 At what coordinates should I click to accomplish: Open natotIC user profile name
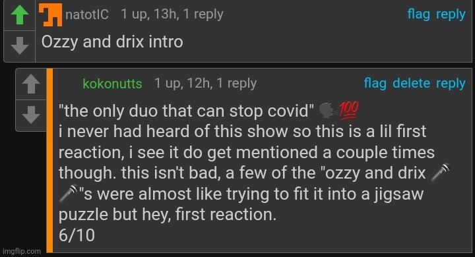[87, 14]
